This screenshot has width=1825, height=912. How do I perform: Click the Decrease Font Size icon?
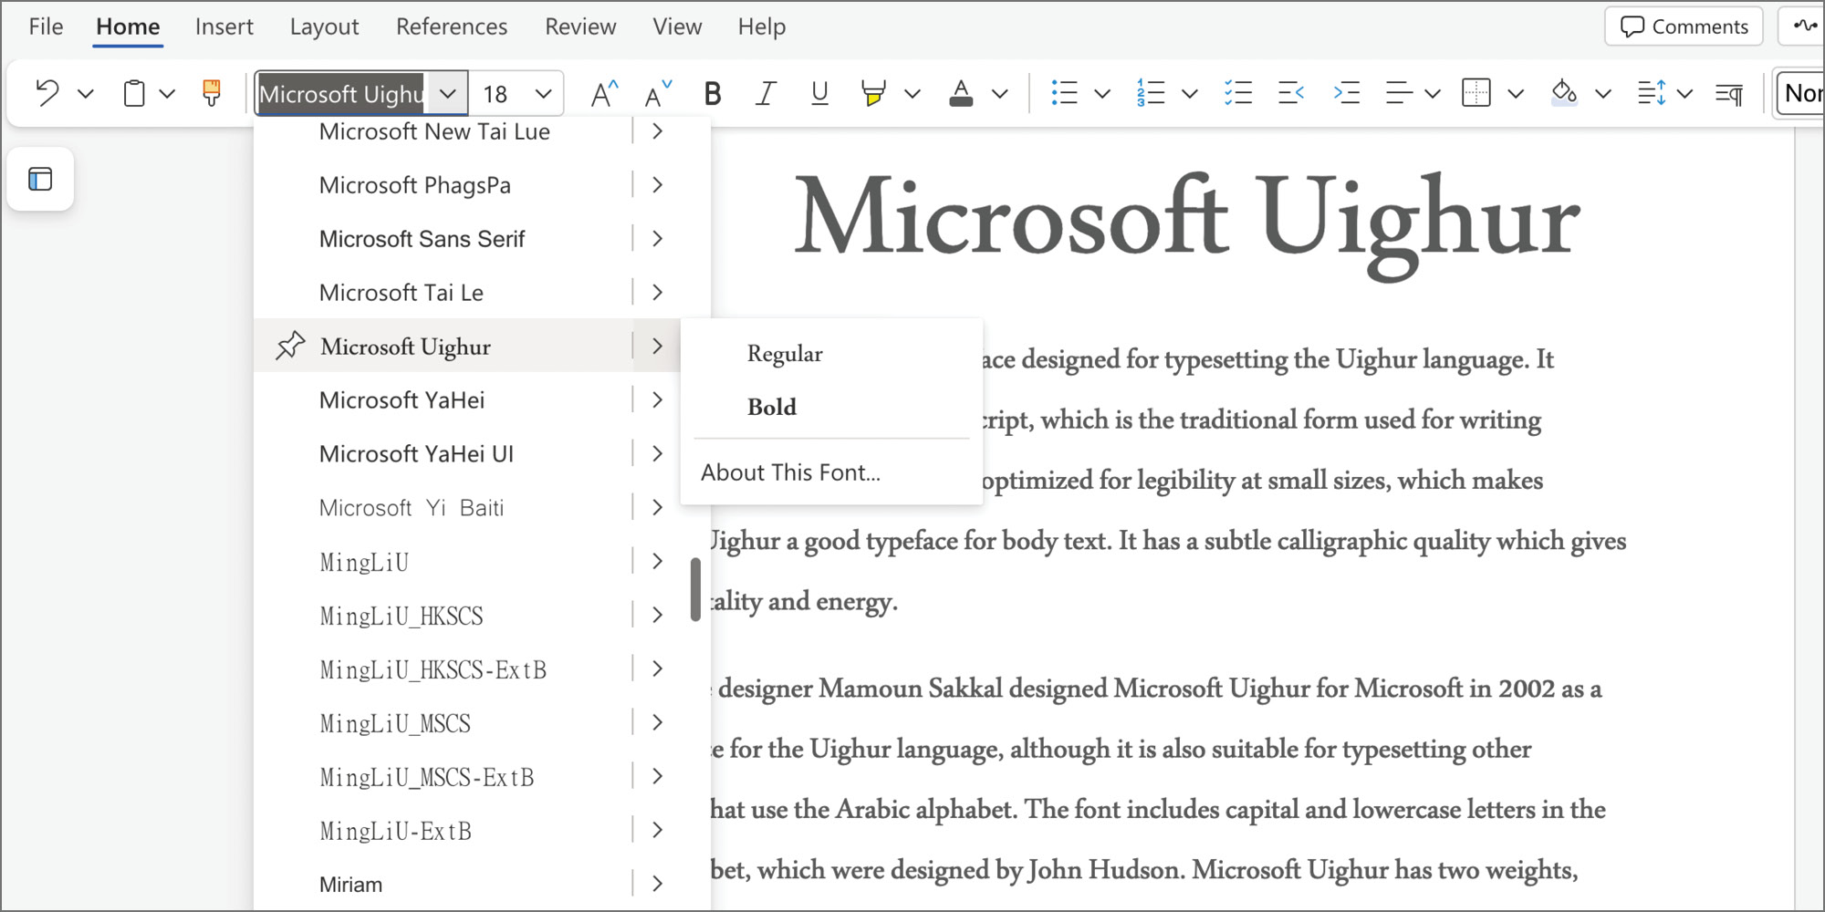pyautogui.click(x=656, y=92)
